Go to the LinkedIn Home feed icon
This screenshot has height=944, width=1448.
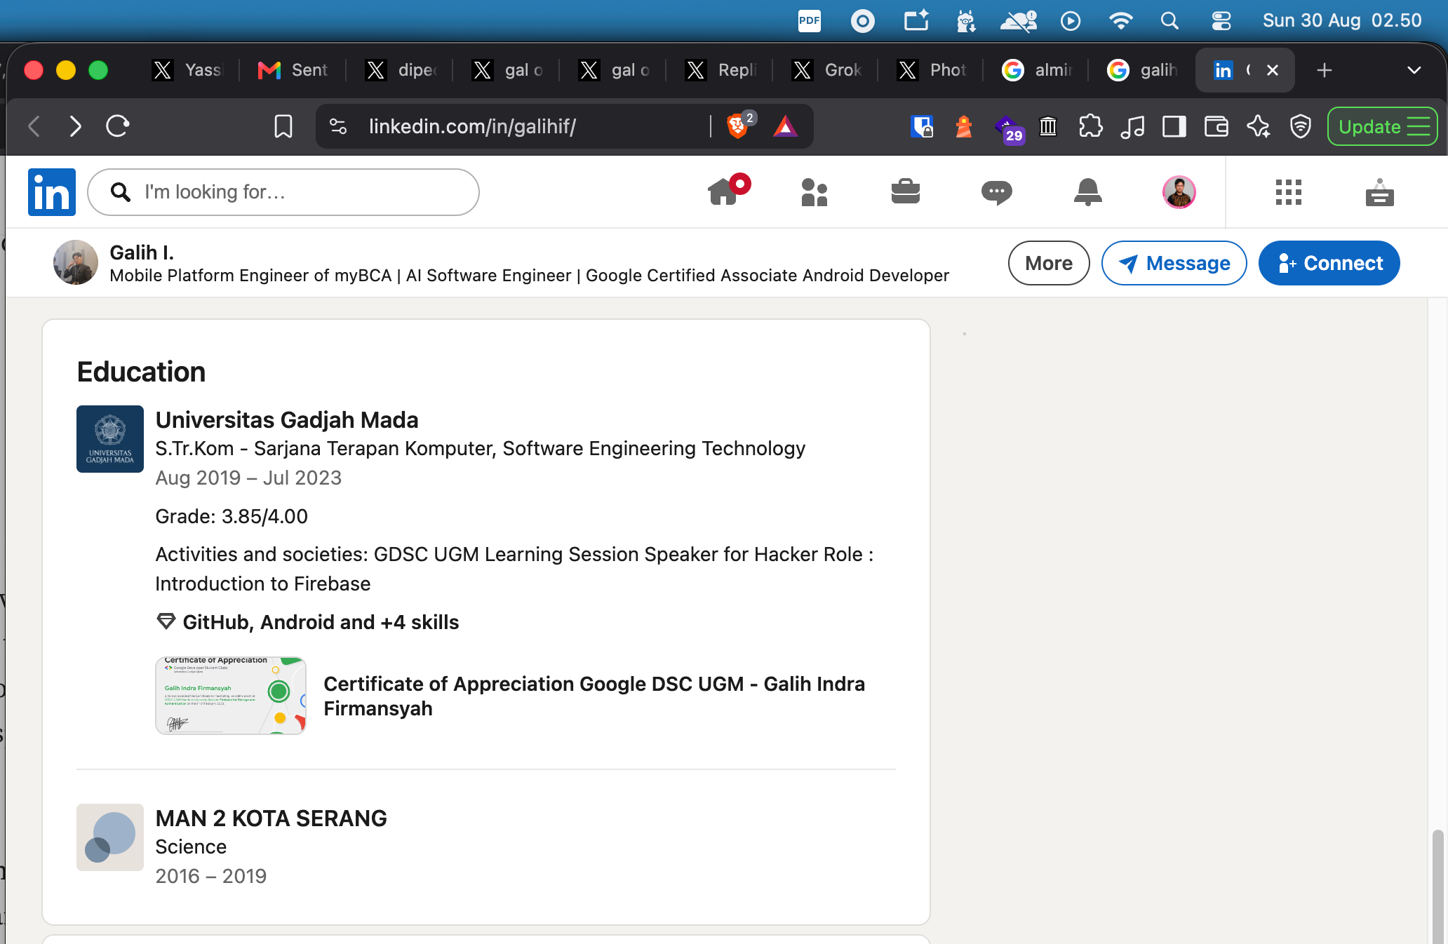(x=727, y=191)
